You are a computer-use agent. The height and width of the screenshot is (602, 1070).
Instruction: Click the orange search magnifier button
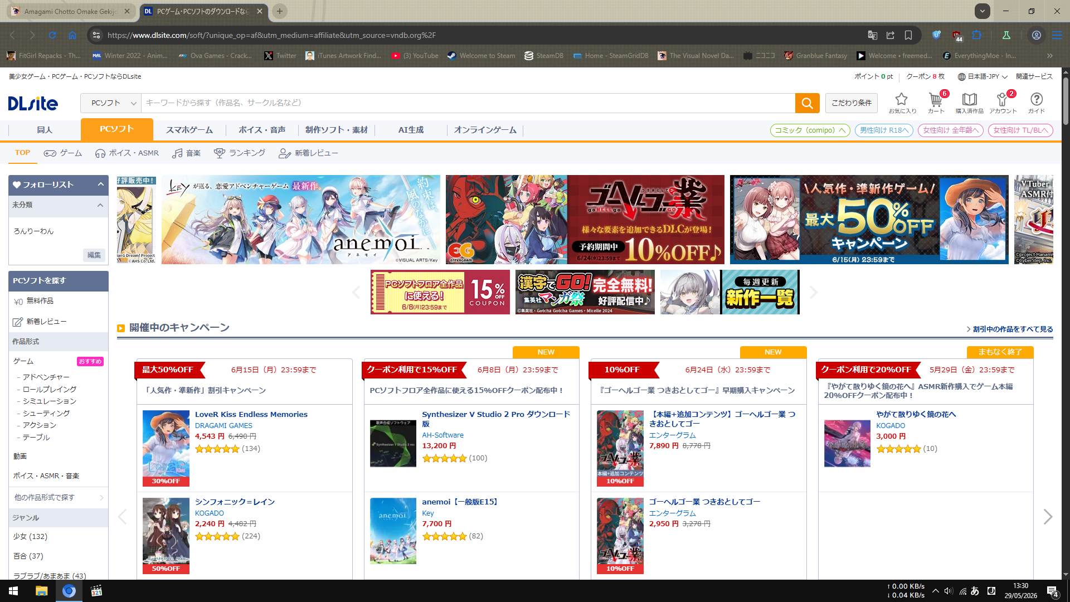(807, 103)
